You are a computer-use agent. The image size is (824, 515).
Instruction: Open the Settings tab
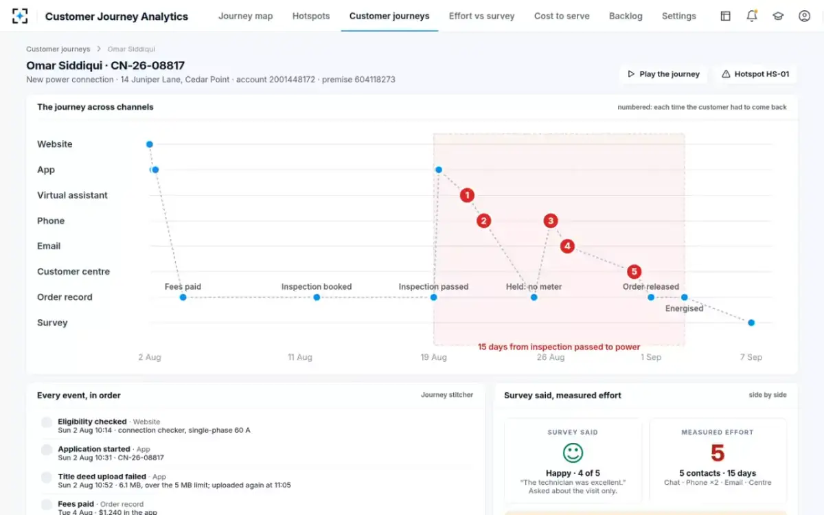679,16
